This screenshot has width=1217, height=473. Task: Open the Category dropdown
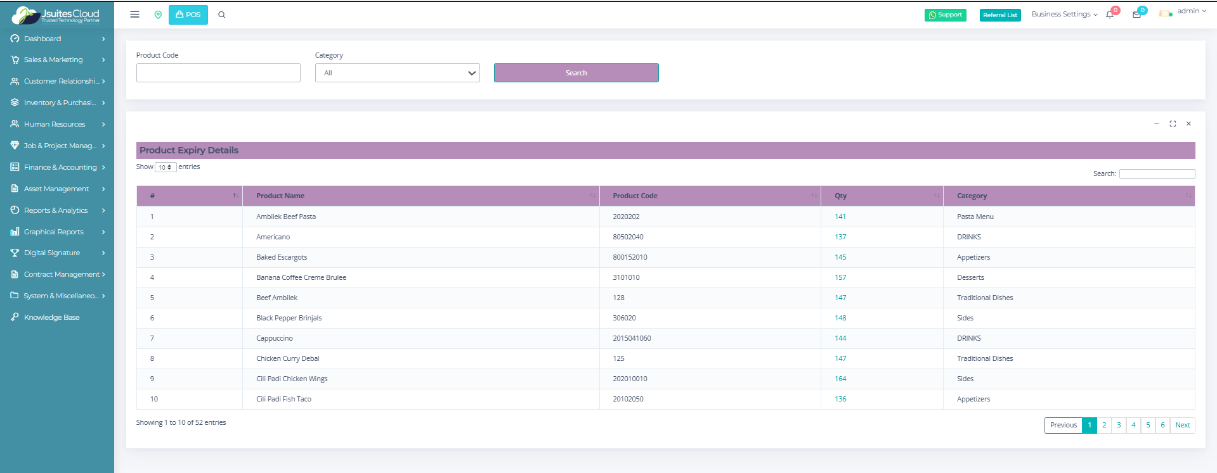[397, 73]
